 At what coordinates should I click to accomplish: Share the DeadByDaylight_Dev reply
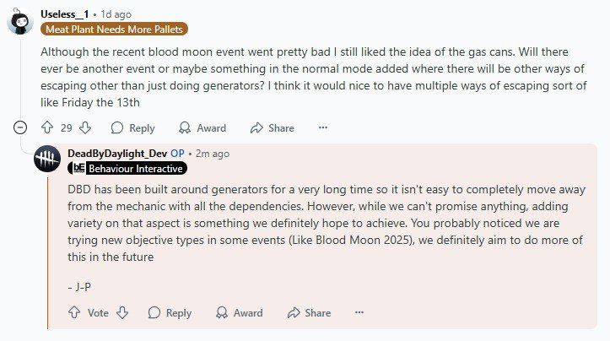click(310, 312)
